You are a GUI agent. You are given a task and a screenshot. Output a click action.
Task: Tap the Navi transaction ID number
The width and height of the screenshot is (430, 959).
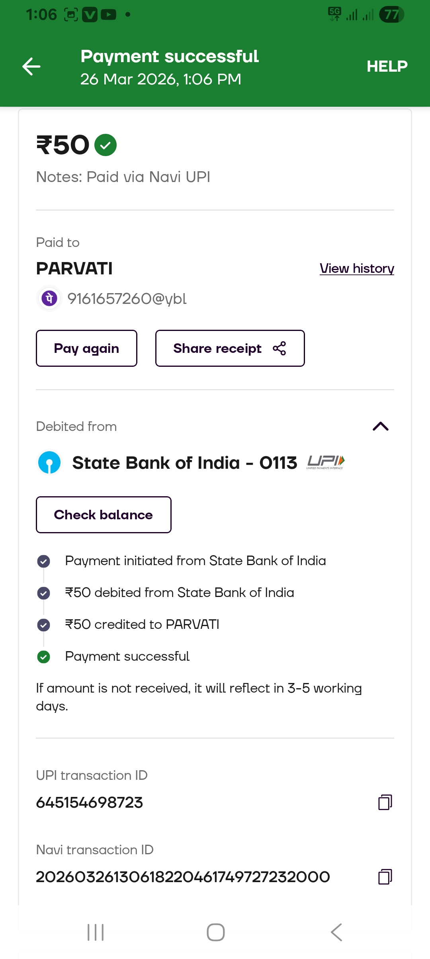point(183,877)
